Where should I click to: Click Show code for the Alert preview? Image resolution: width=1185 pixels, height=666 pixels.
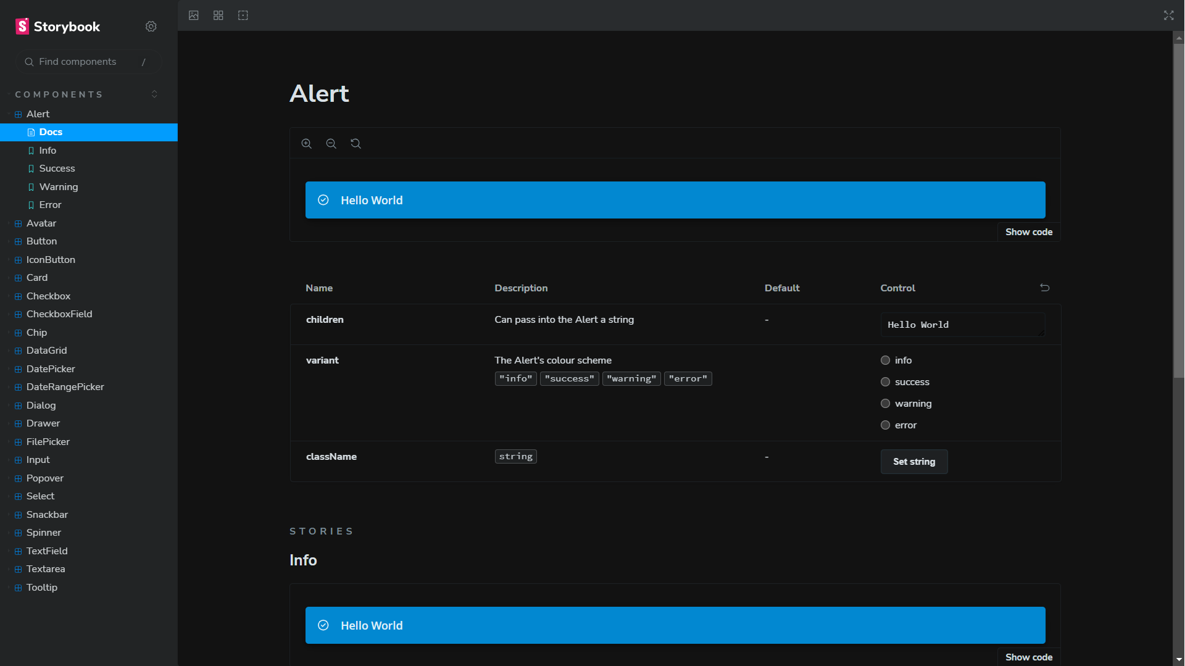pyautogui.click(x=1028, y=231)
